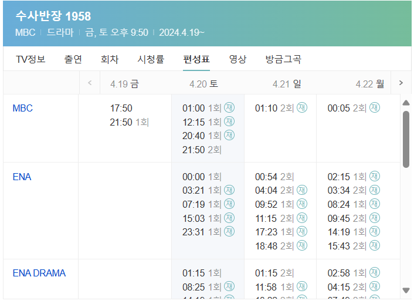The image size is (414, 304).
Task: Click rerun icon next to ENA 15:43
Action: tap(374, 245)
